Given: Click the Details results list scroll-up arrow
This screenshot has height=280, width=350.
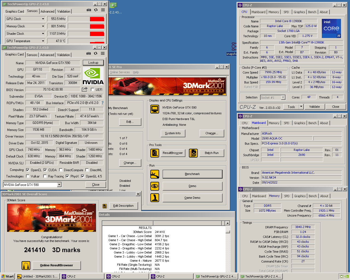Looking at the screenshot, I should tap(227, 223).
